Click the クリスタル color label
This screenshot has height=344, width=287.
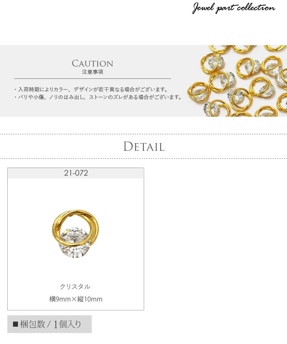click(x=75, y=287)
